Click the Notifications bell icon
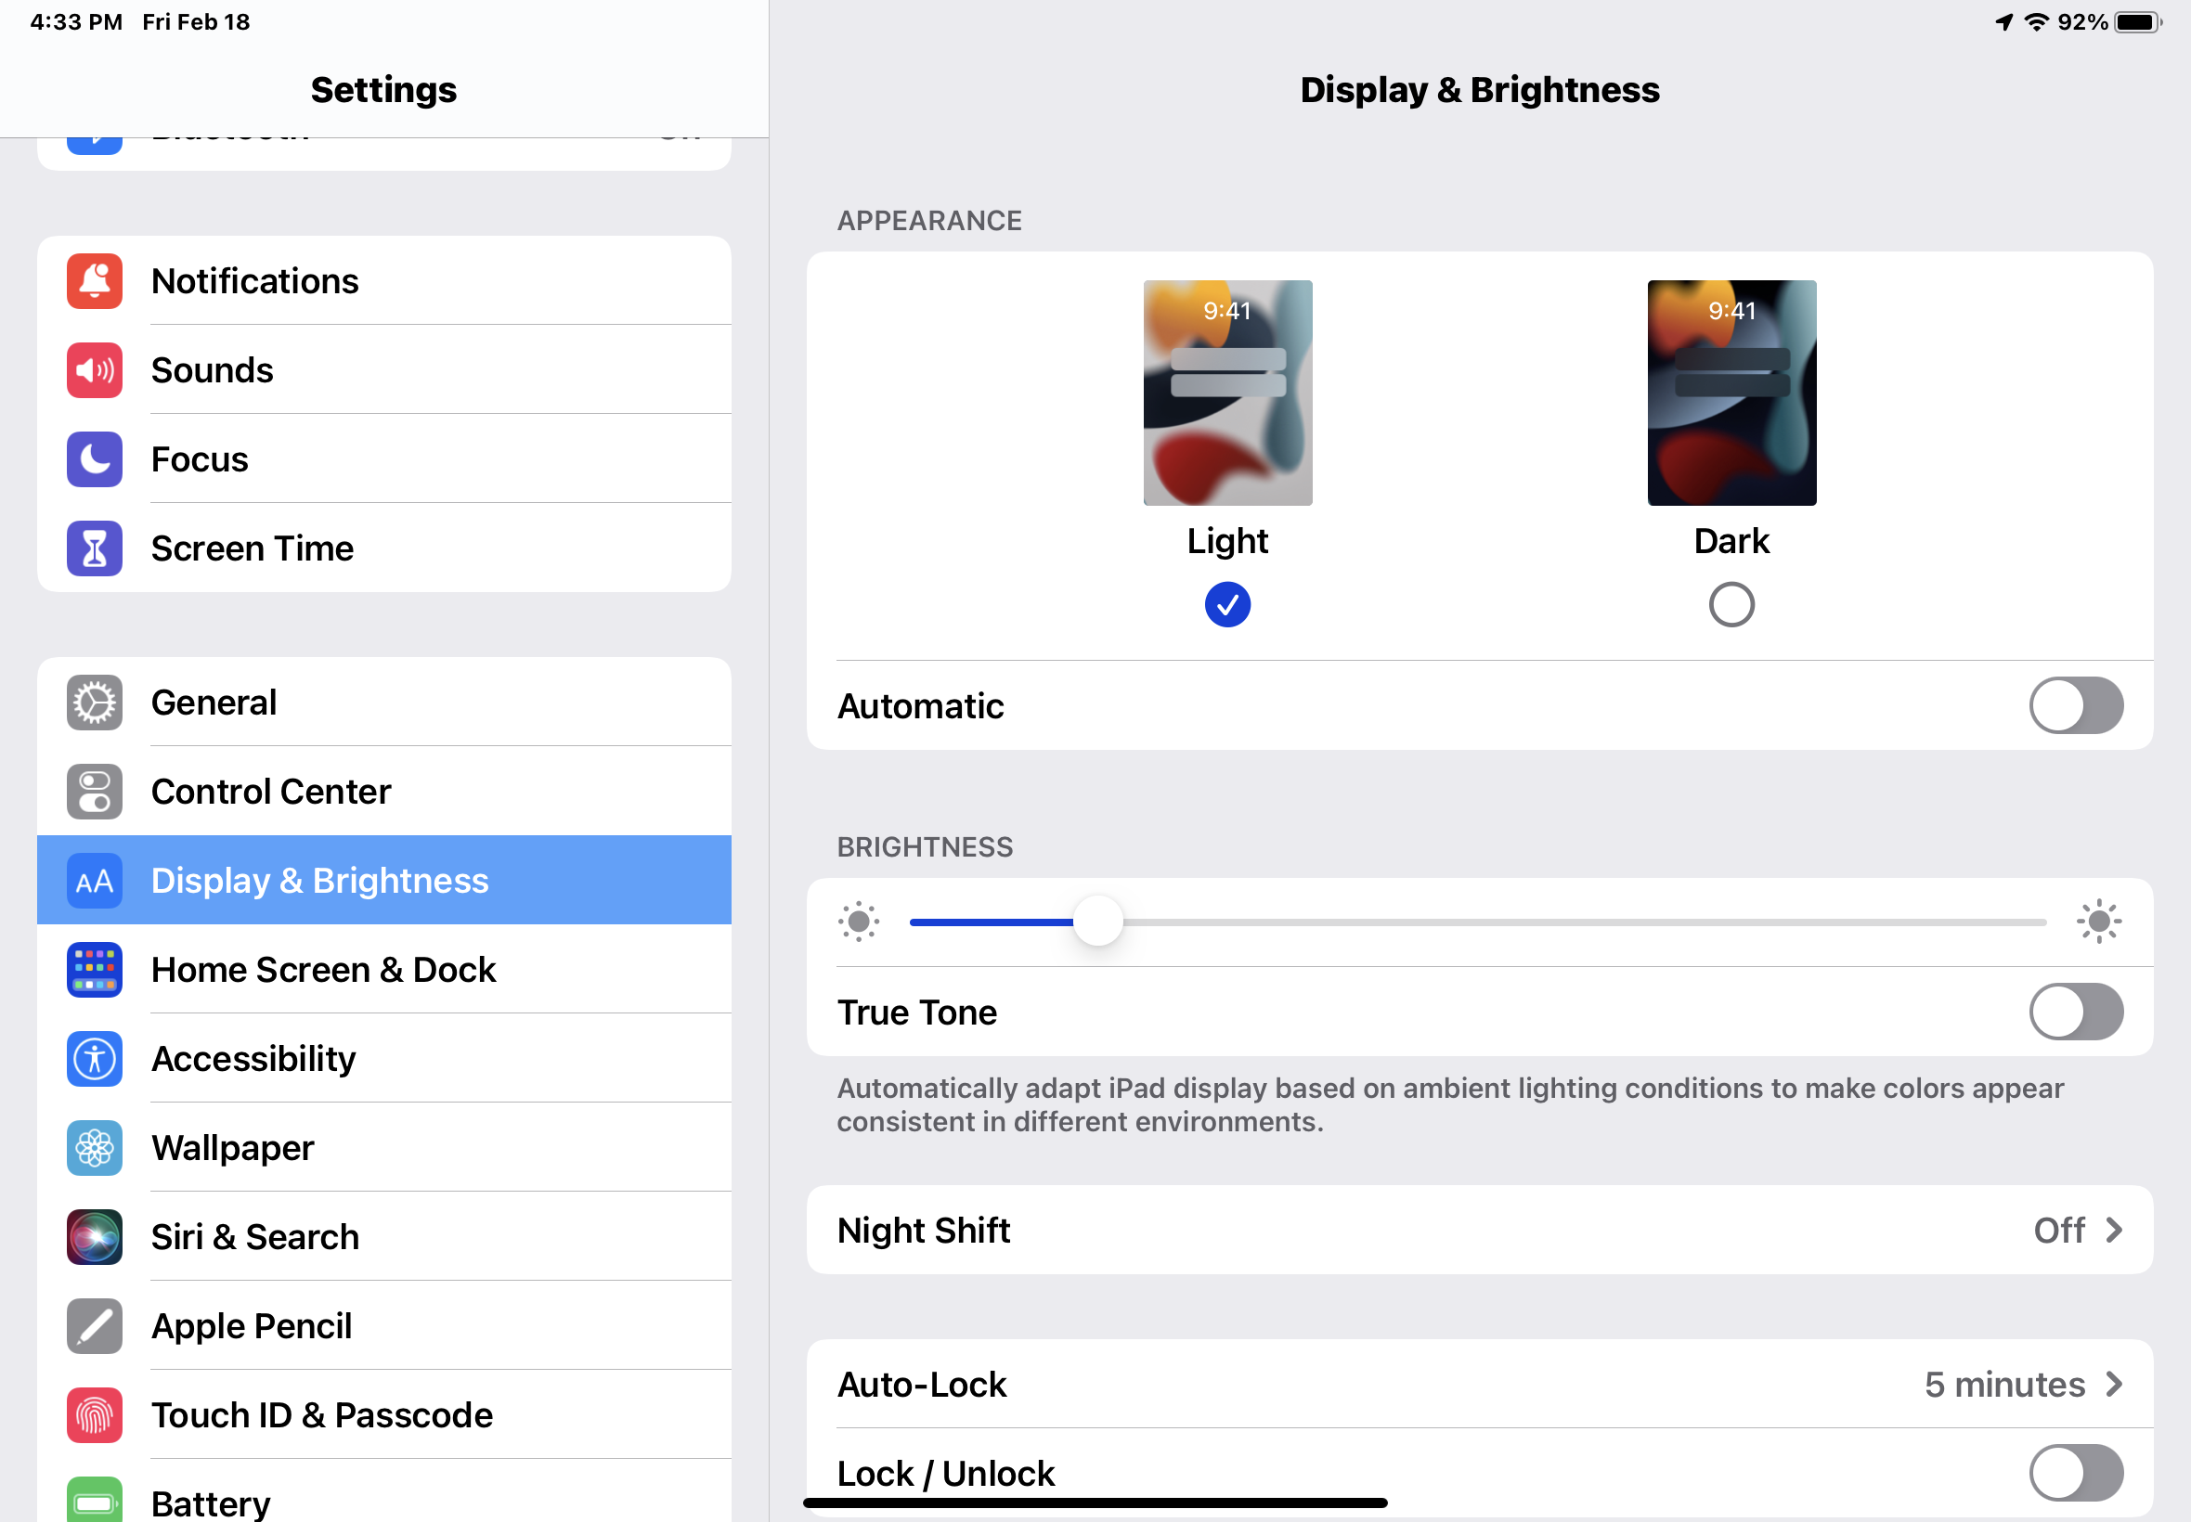Viewport: 2191px width, 1522px height. pyautogui.click(x=95, y=281)
